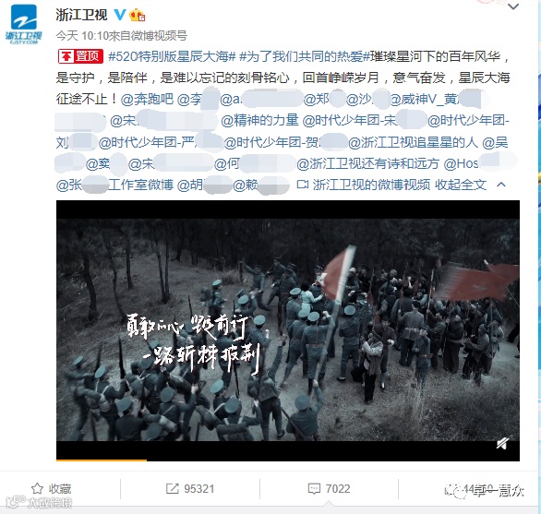Open the 浙江卫视 account name
The width and height of the screenshot is (541, 514).
[81, 15]
